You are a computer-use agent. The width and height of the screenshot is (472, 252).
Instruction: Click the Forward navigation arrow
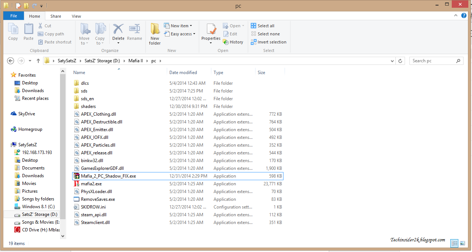click(21, 61)
